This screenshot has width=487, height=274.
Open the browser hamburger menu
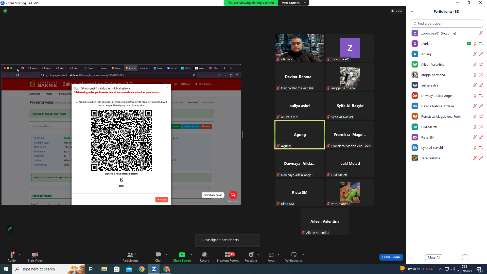(237, 75)
